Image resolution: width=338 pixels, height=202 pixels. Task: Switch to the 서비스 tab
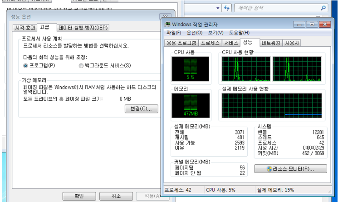pos(231,43)
